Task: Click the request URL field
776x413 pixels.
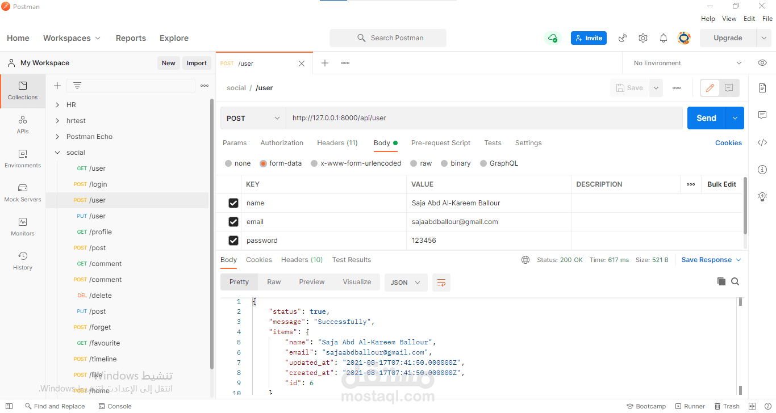Action: tap(484, 118)
